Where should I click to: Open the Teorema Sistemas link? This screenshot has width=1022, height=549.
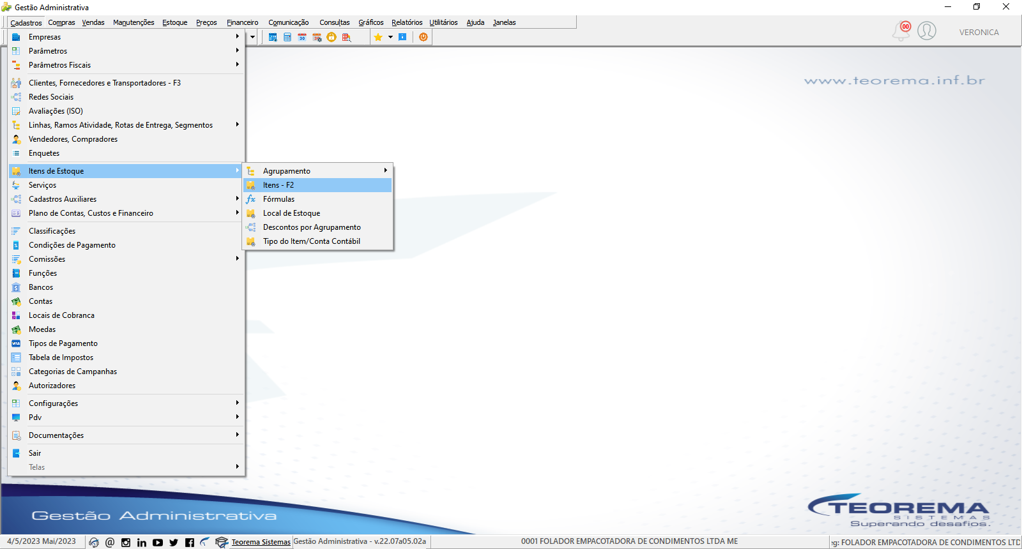(x=261, y=542)
